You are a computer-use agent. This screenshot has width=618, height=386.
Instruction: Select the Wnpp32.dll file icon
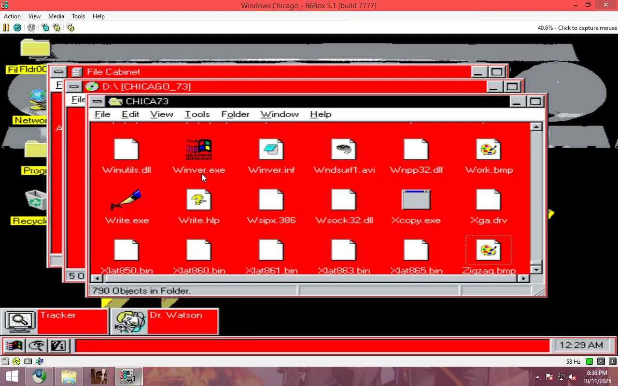[x=416, y=150]
